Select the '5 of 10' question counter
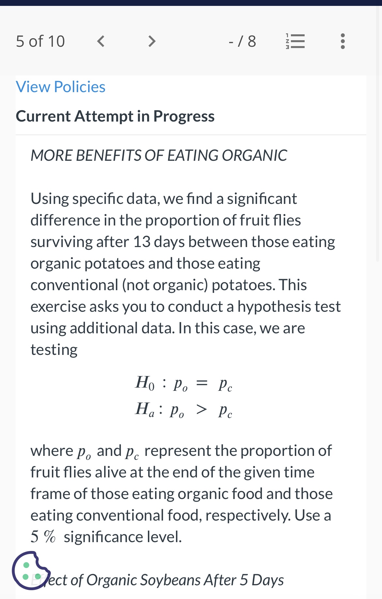 point(40,41)
